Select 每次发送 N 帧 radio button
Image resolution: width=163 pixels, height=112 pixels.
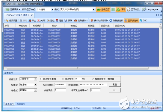point(63,79)
